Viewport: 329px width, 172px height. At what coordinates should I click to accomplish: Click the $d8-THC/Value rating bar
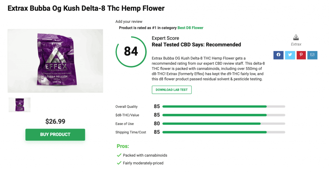[x=224, y=115]
